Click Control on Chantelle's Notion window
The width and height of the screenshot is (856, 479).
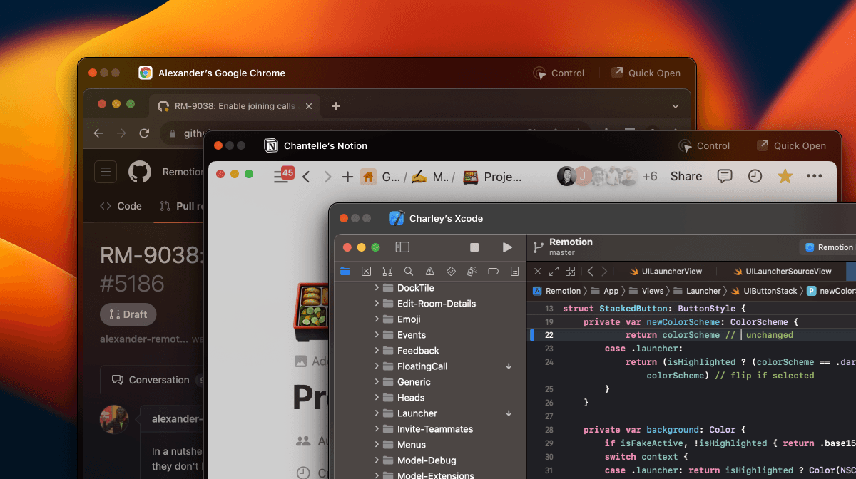pyautogui.click(x=704, y=145)
